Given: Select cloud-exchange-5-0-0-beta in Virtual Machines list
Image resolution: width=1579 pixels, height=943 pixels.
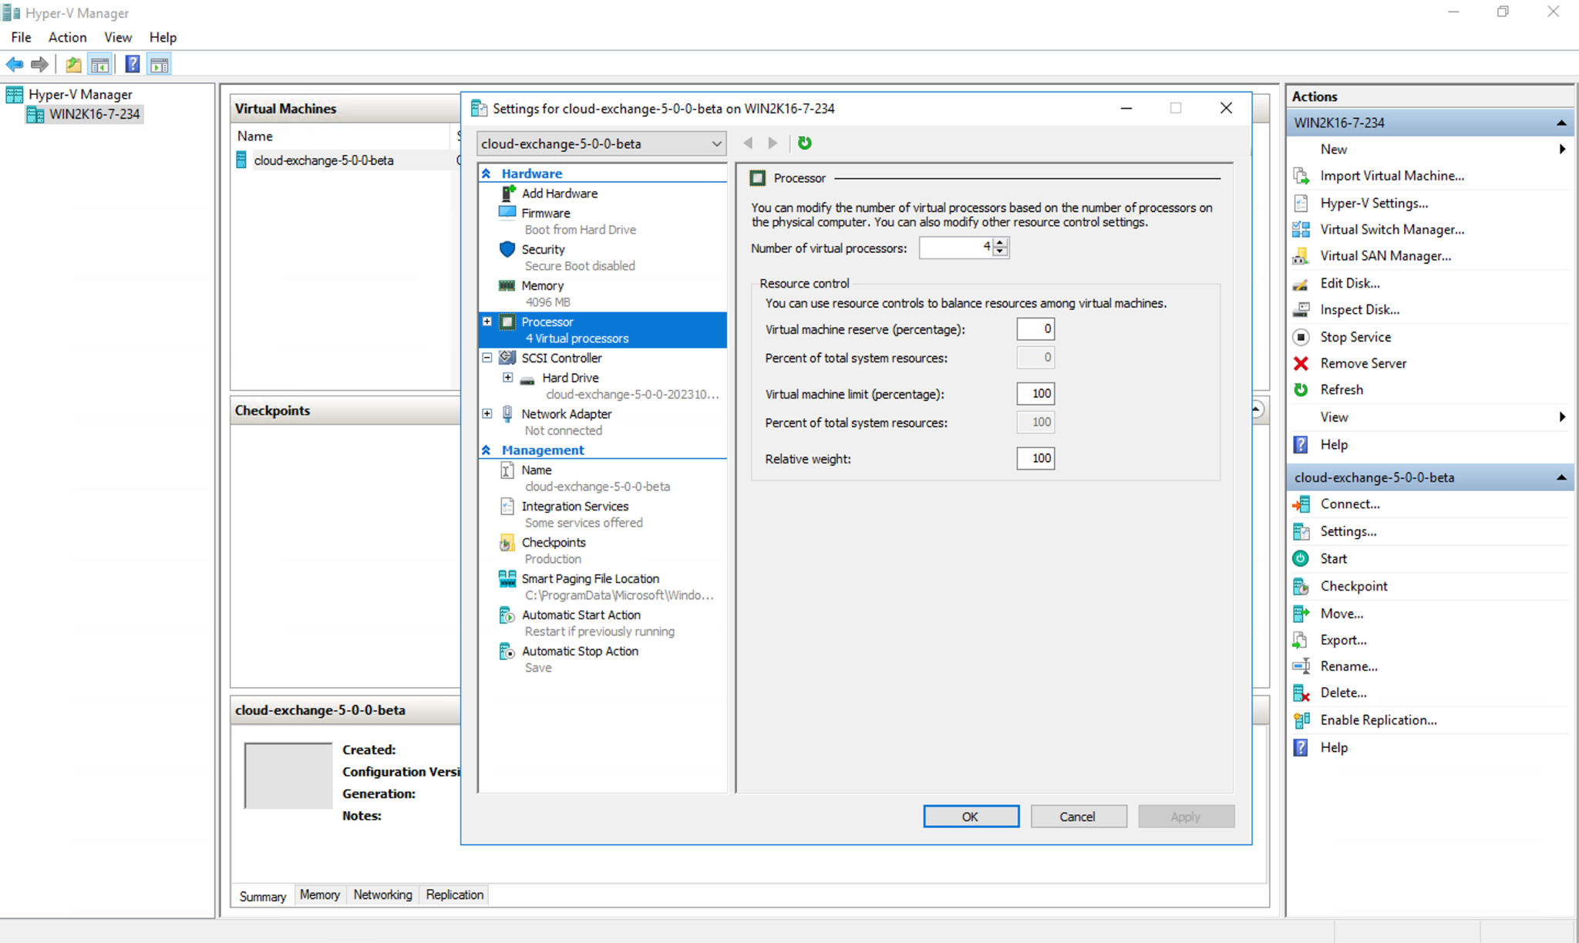Looking at the screenshot, I should pyautogui.click(x=324, y=160).
